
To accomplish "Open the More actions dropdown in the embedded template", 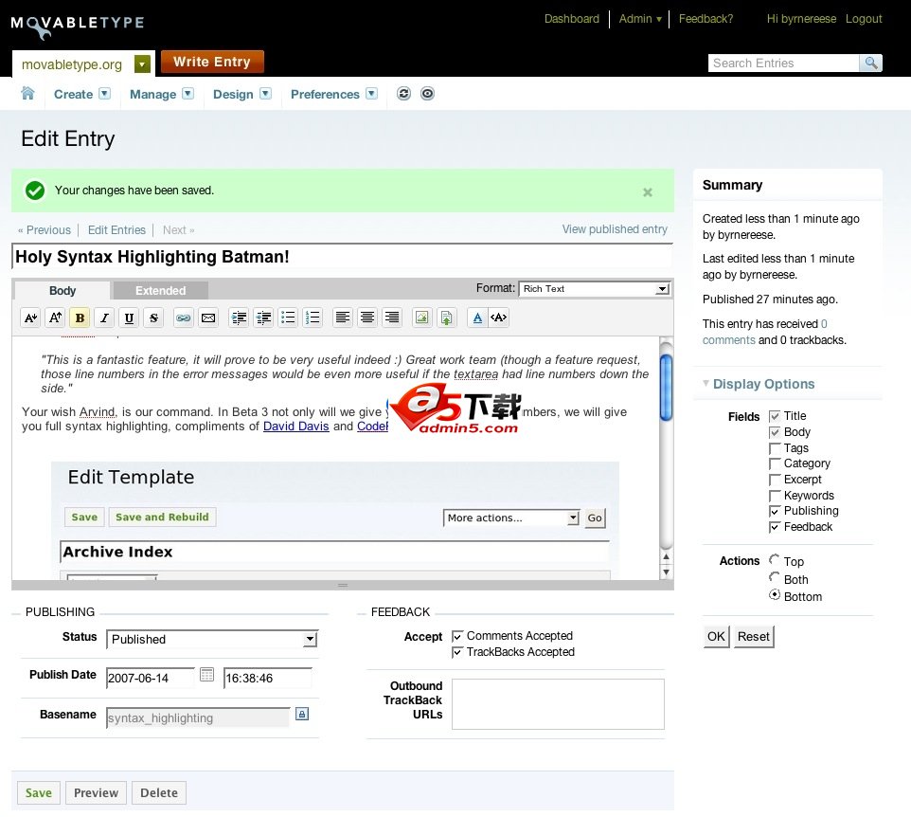I will [x=511, y=517].
